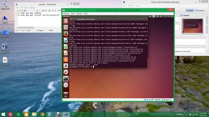This screenshot has height=117, width=209.
Task: Click the Ubuntu panel clock
Action: coord(167,16)
